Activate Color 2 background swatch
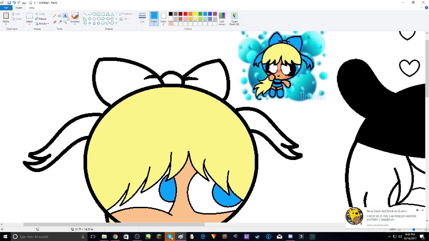 (163, 19)
